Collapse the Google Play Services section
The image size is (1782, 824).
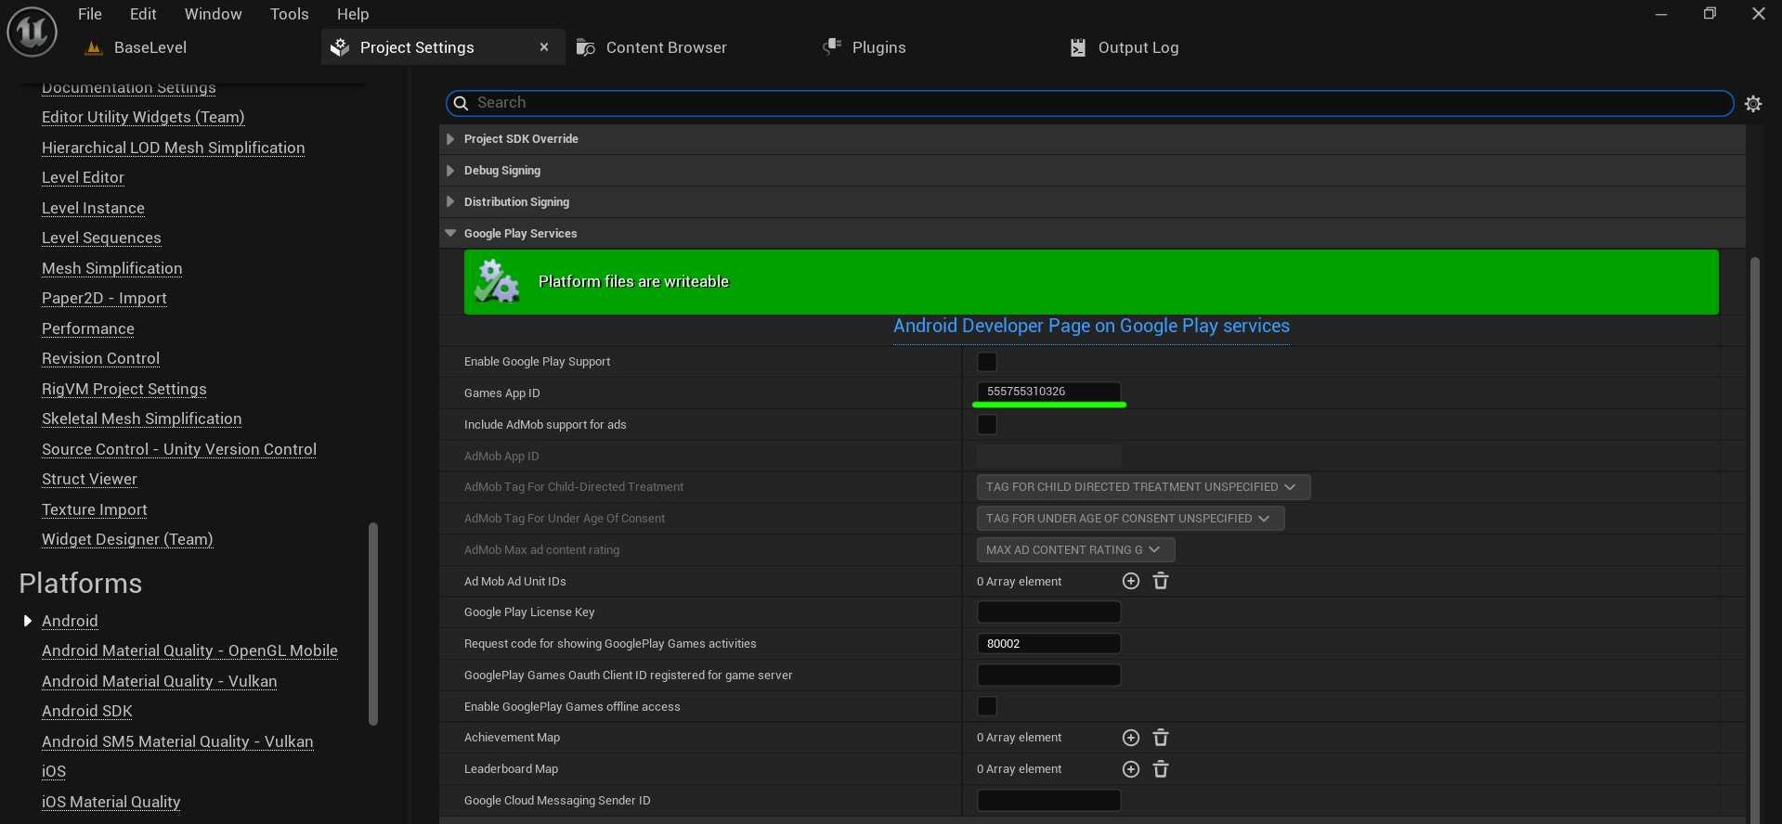[450, 234]
